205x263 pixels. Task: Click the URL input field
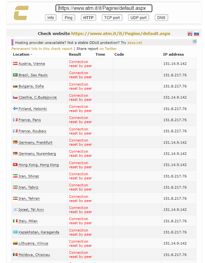[104, 8]
